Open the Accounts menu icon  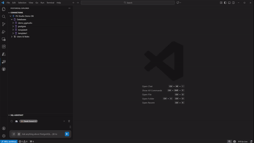click(4, 128)
